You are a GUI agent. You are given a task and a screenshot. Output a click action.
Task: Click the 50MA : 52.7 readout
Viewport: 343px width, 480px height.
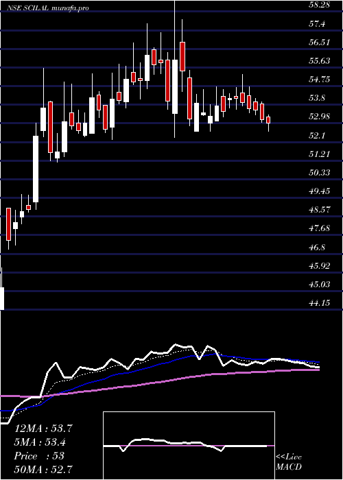click(x=43, y=469)
